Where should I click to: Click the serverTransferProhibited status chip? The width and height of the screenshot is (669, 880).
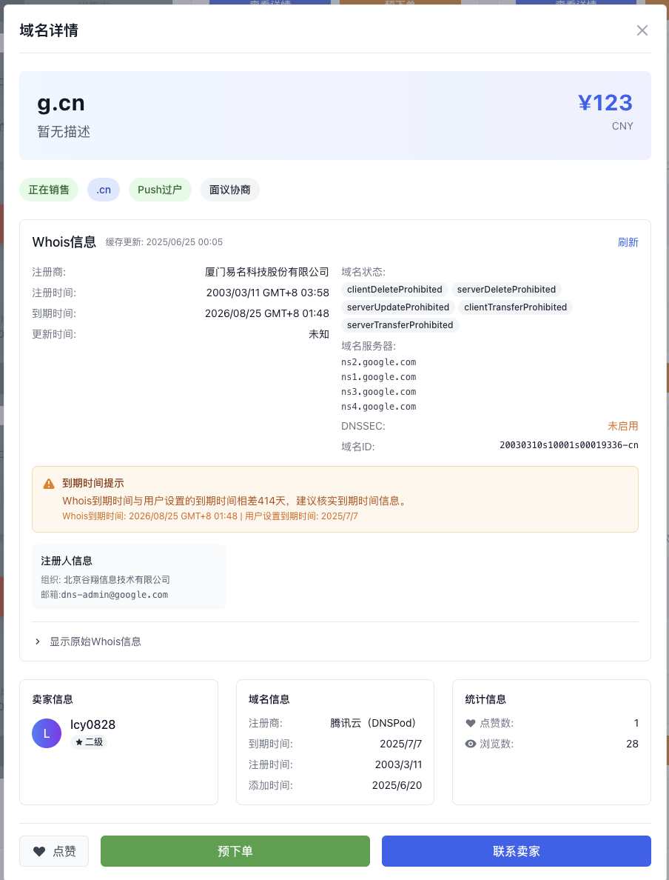click(400, 325)
